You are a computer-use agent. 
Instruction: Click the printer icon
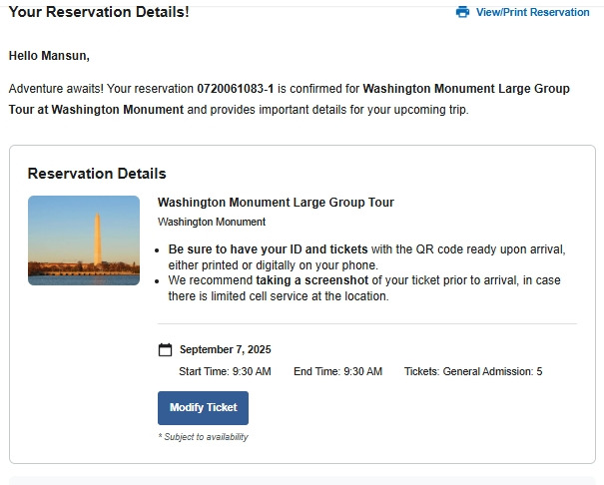click(x=462, y=12)
